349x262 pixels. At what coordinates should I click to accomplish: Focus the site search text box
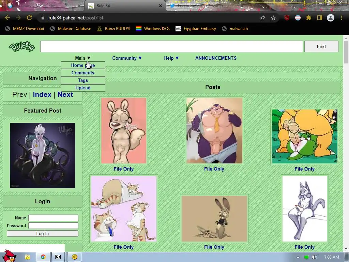(x=171, y=46)
